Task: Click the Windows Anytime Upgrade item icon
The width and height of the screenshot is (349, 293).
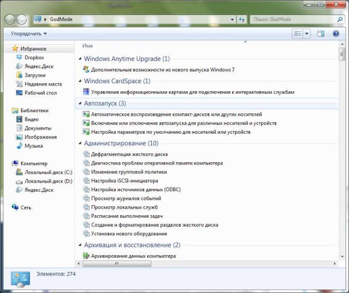Action: (86, 69)
